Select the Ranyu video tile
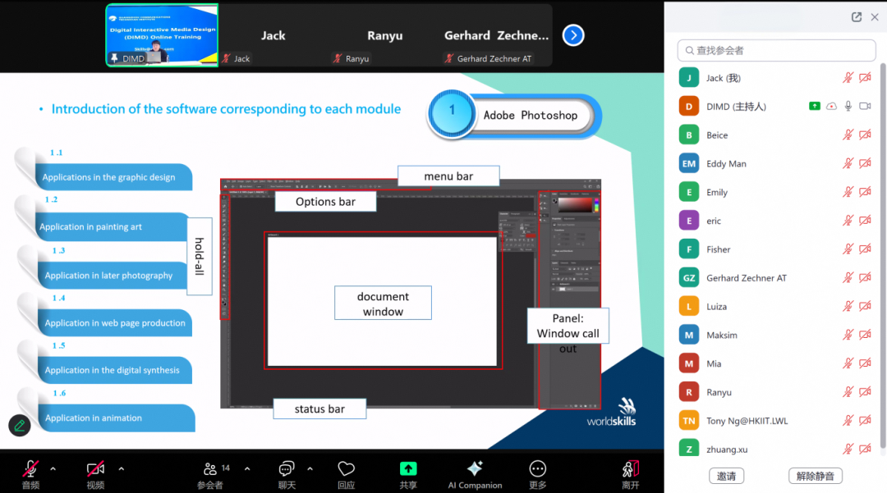 coord(384,35)
